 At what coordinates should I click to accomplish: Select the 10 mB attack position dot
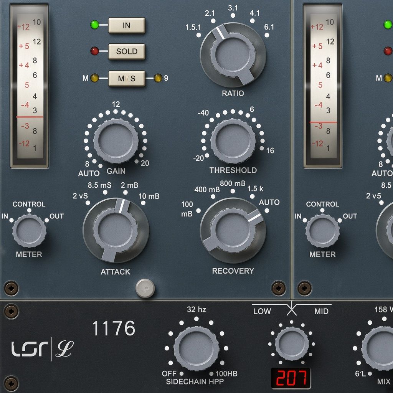[x=143, y=203]
